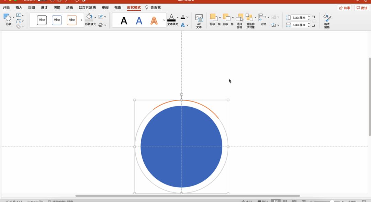Click the text box insert icon
The width and height of the screenshot is (371, 202).
pos(18,15)
